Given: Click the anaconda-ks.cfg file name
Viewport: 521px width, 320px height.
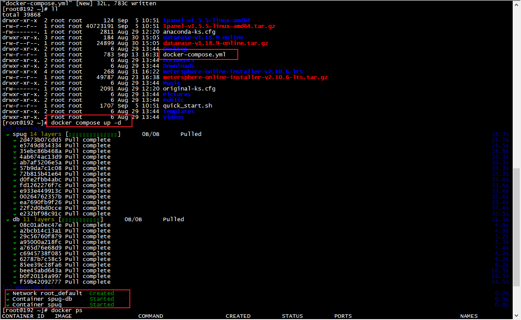Looking at the screenshot, I should [x=189, y=32].
